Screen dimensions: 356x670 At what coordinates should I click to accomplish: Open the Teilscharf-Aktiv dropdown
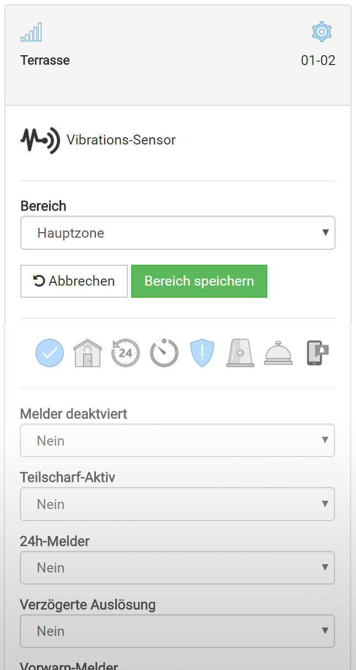(x=177, y=504)
